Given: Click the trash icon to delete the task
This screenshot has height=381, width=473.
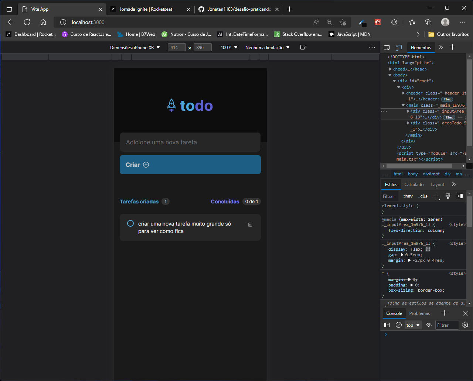Looking at the screenshot, I should pos(250,224).
